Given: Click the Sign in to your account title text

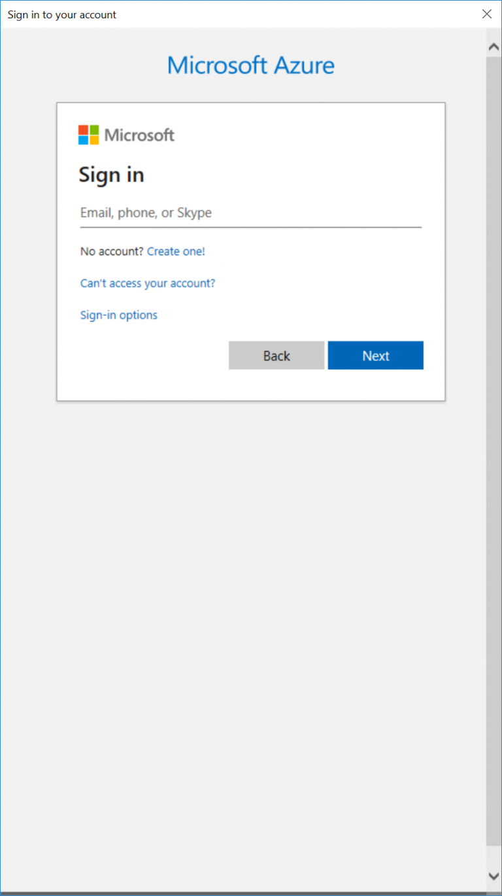Looking at the screenshot, I should 61,14.
